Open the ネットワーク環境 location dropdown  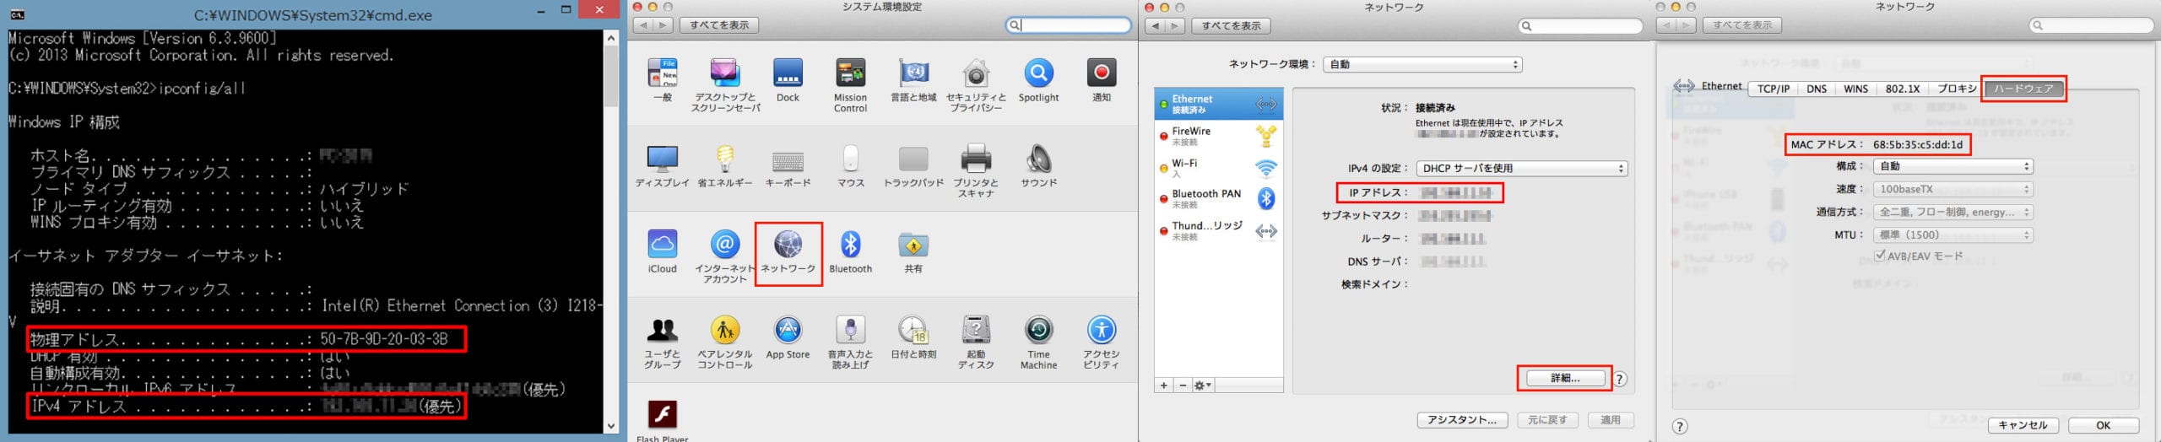tap(1422, 65)
